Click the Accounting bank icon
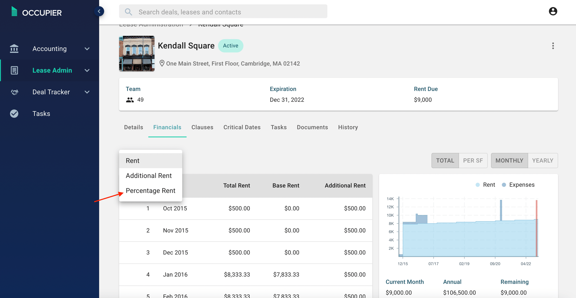The width and height of the screenshot is (576, 298). [x=14, y=49]
